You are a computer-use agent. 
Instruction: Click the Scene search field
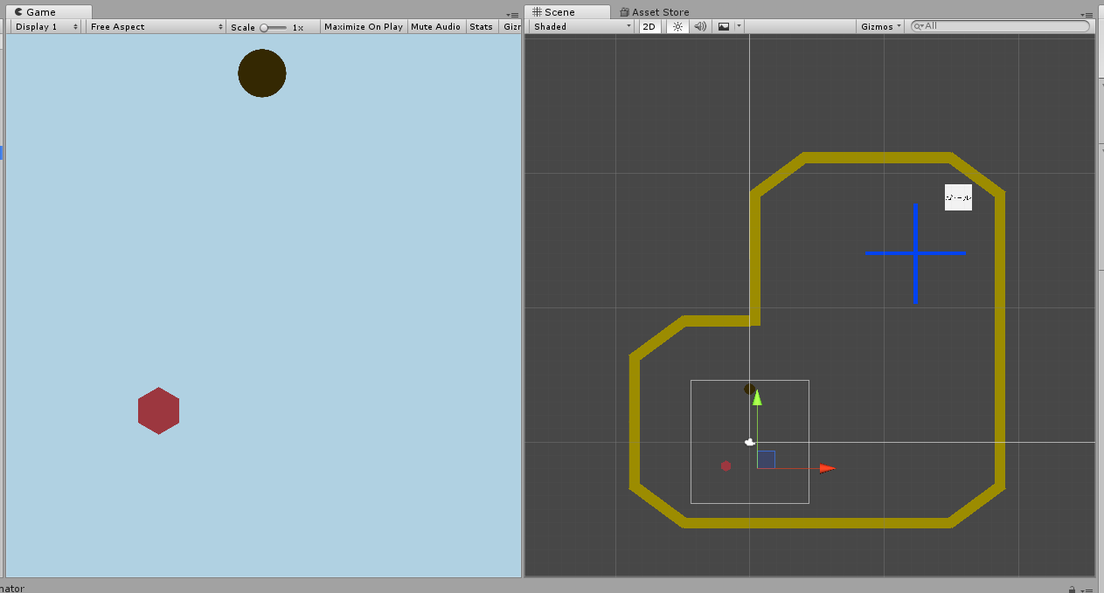click(1003, 26)
